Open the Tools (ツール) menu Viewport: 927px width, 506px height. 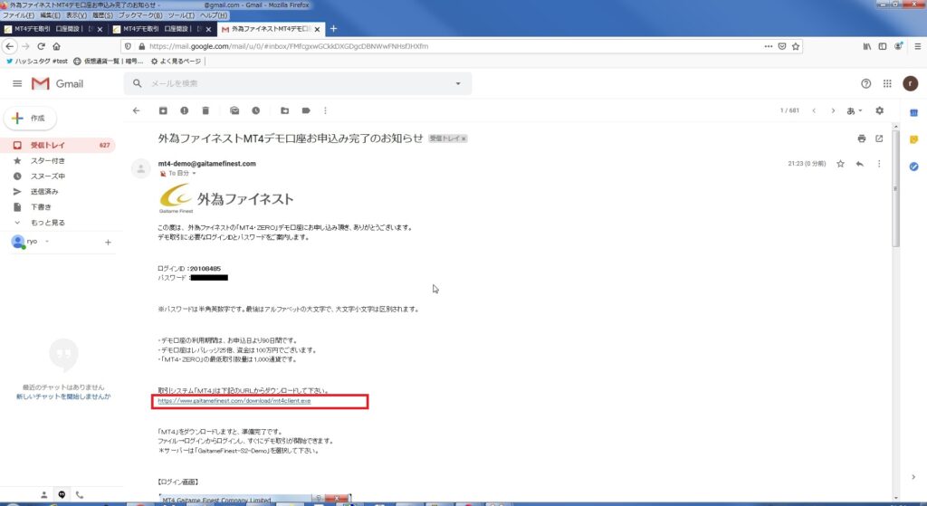(181, 15)
